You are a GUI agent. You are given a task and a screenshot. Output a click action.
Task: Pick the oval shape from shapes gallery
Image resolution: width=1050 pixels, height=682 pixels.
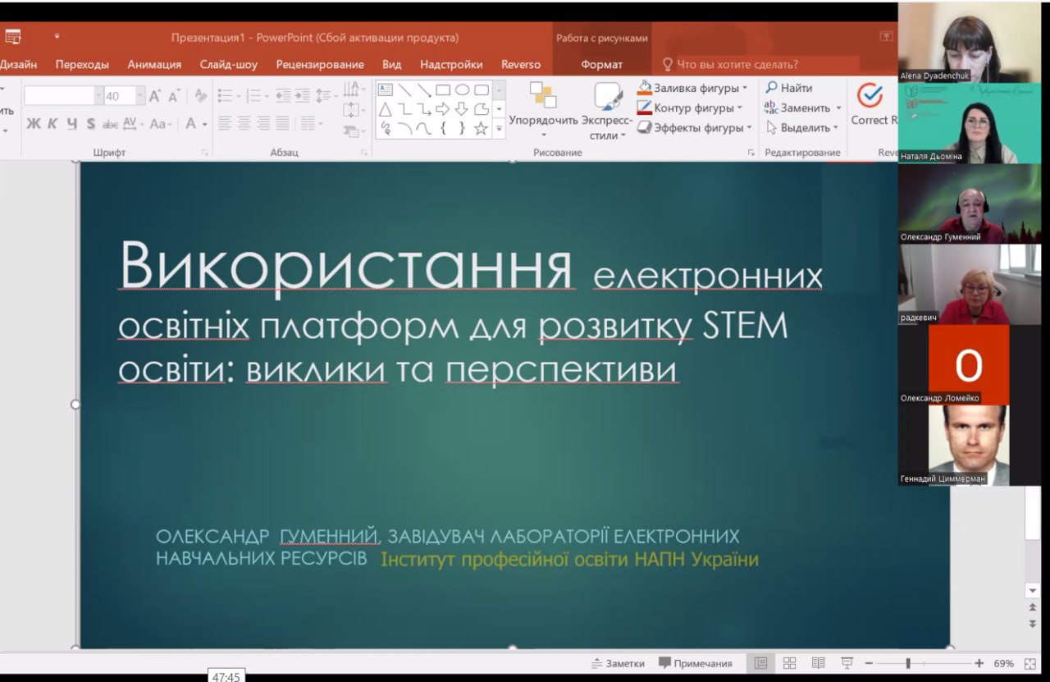click(x=462, y=89)
